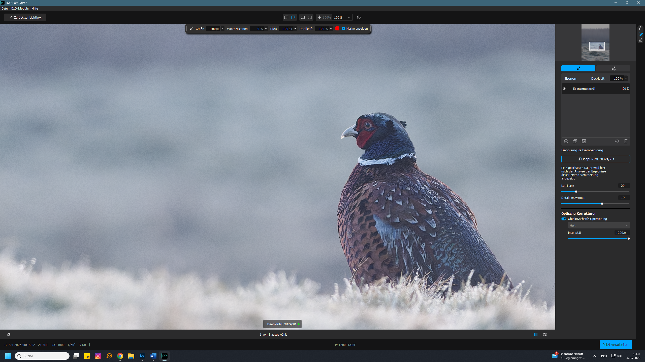
Task: Click the taskbar Suche search box
Action: click(42, 356)
